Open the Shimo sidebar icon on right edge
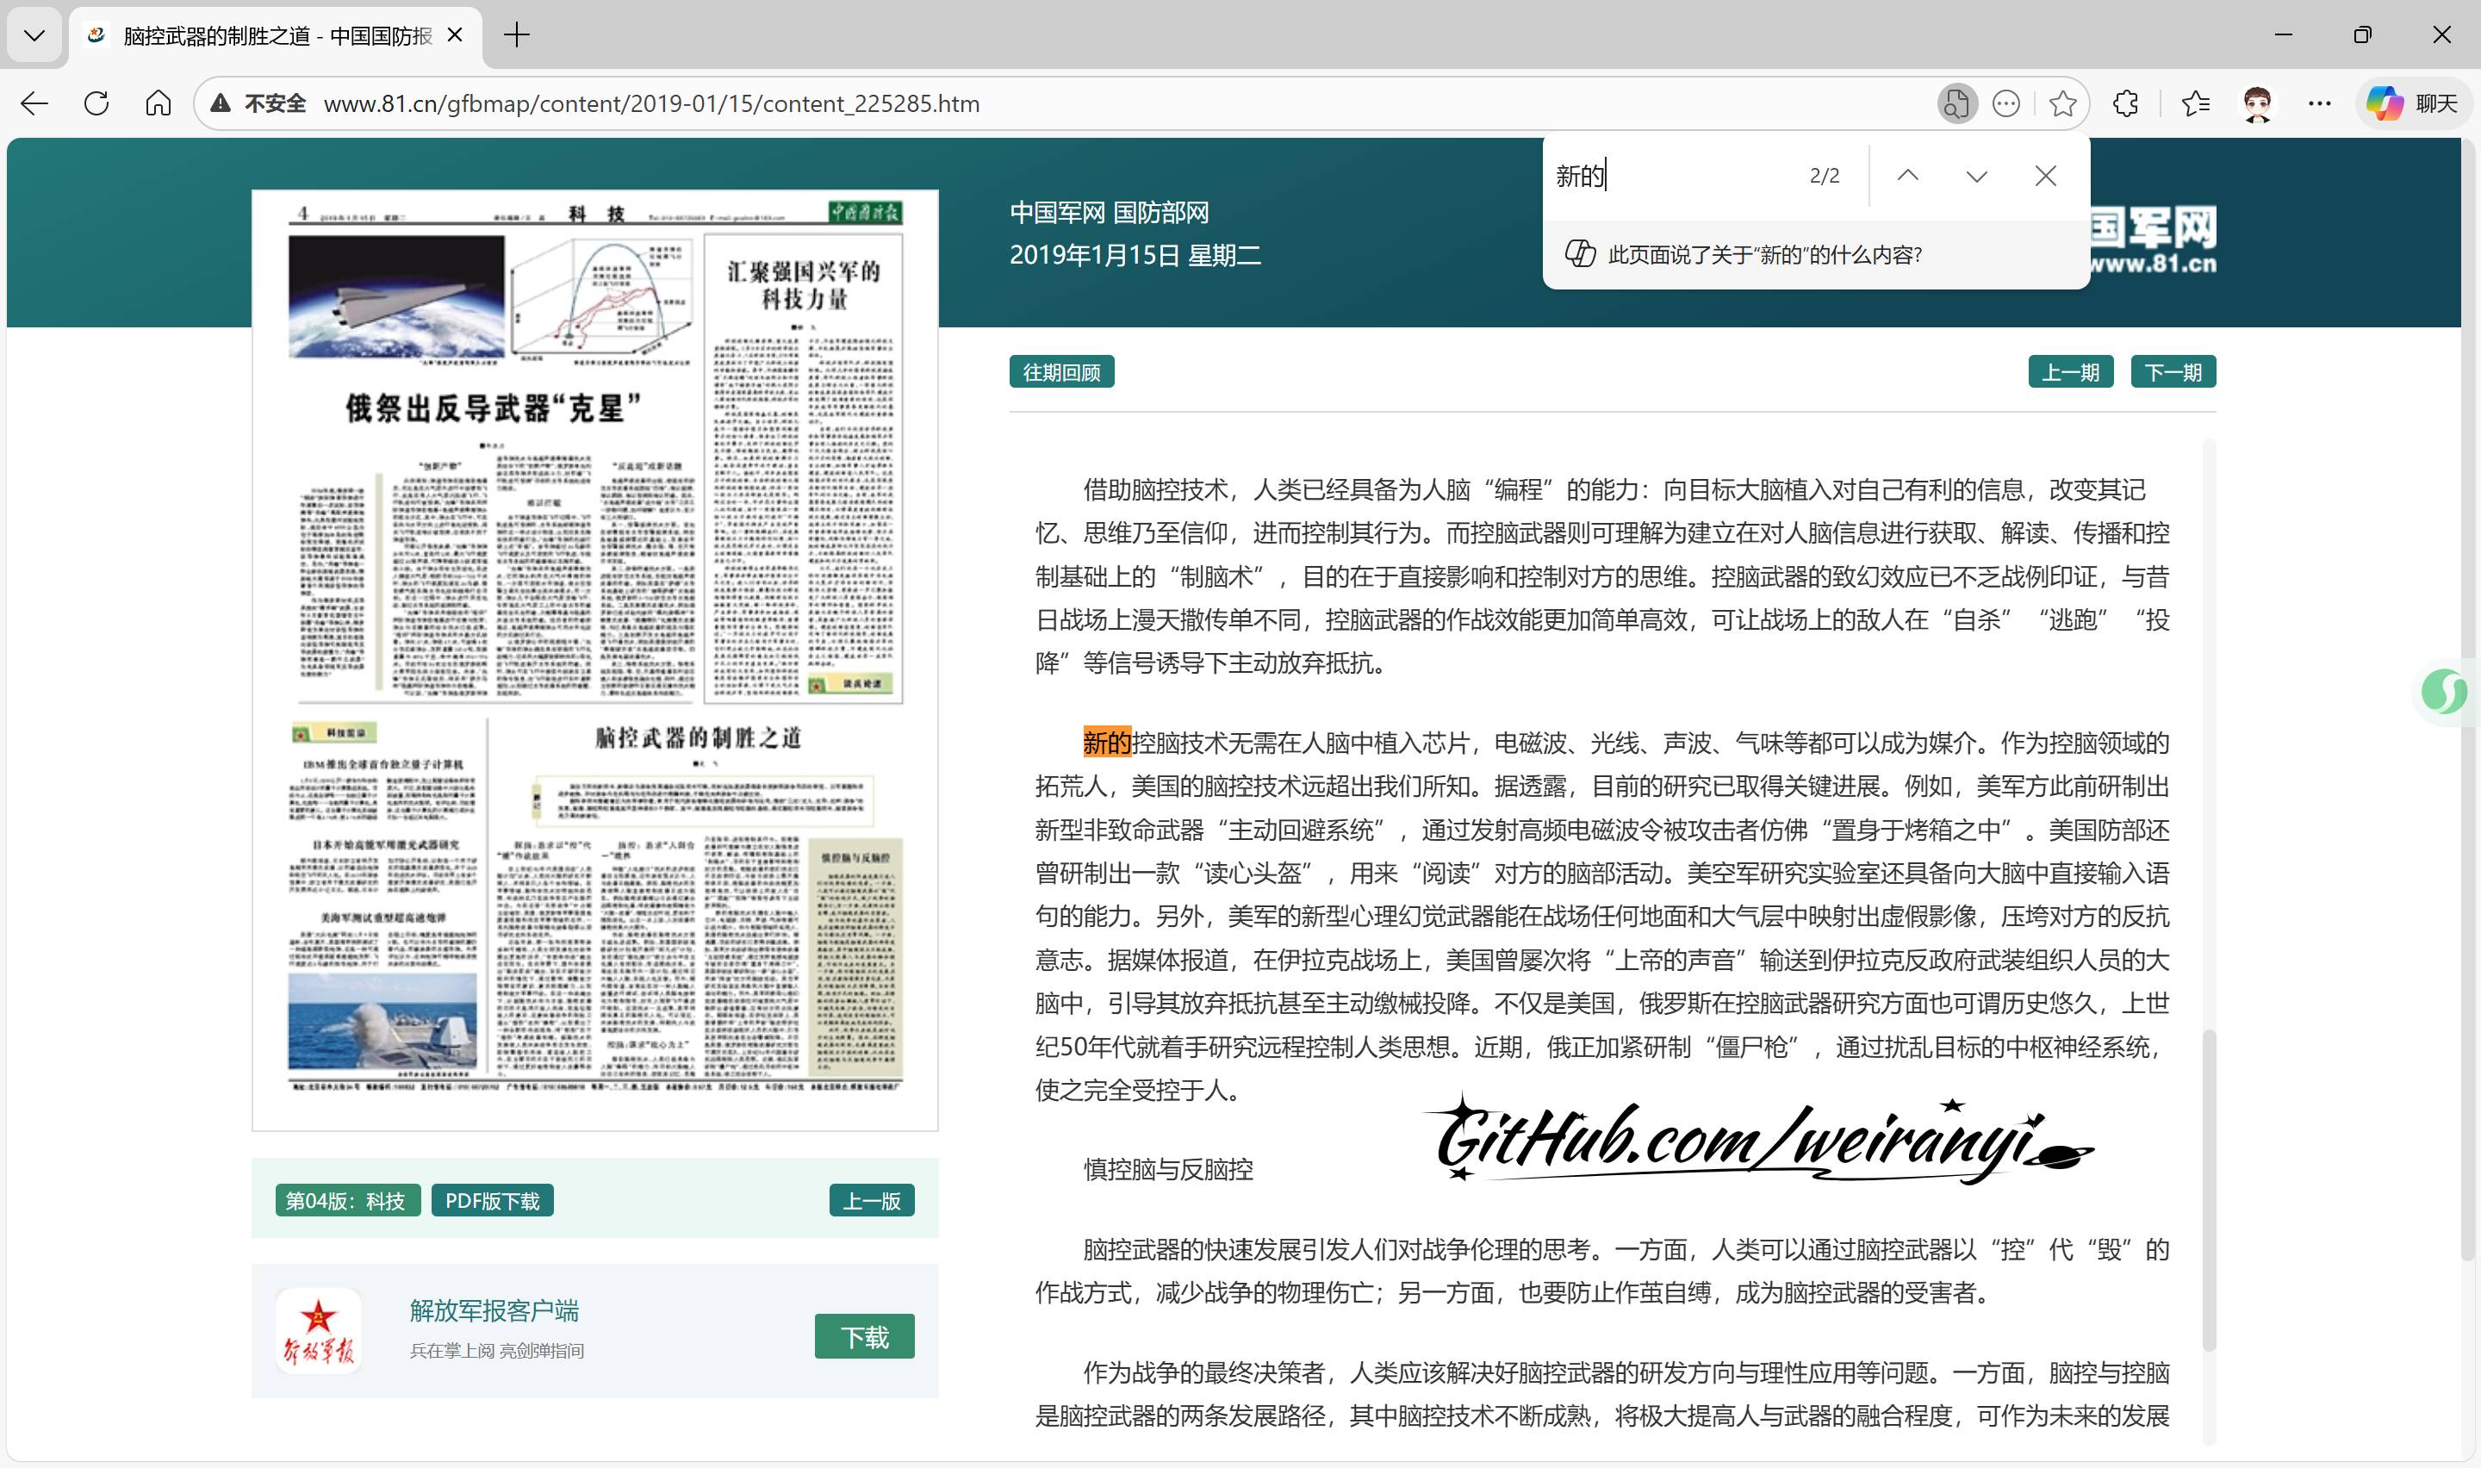 point(2446,694)
